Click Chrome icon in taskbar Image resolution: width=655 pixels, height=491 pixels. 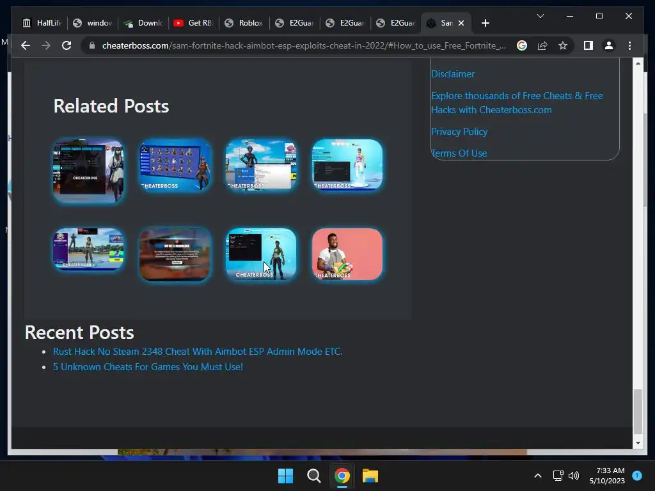[342, 476]
